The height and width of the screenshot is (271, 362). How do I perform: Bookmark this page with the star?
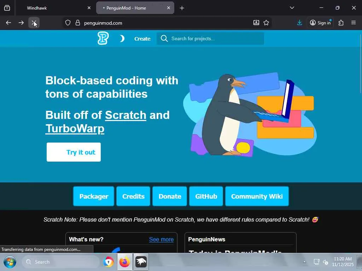coord(266,23)
